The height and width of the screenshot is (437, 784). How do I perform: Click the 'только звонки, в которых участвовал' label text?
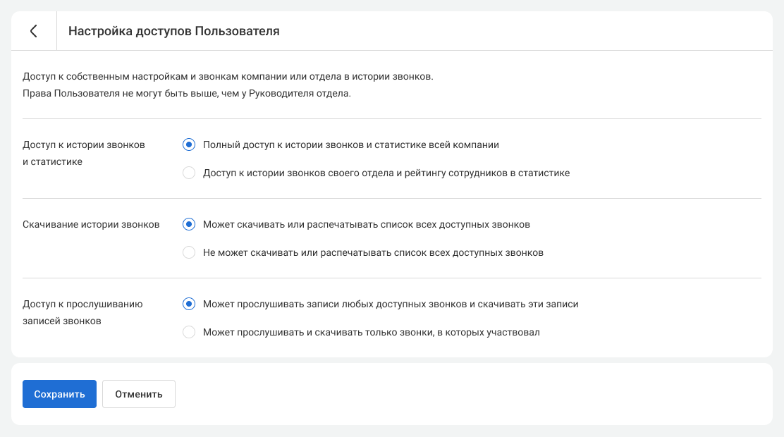tap(371, 332)
